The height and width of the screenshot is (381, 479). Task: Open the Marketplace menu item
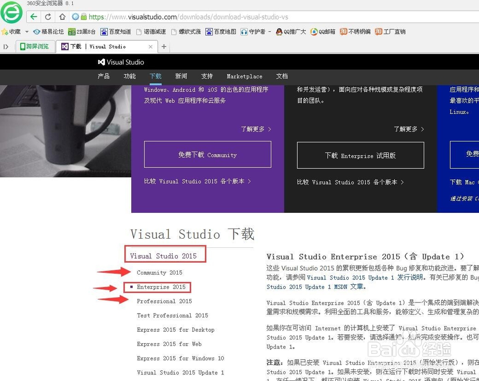click(244, 76)
